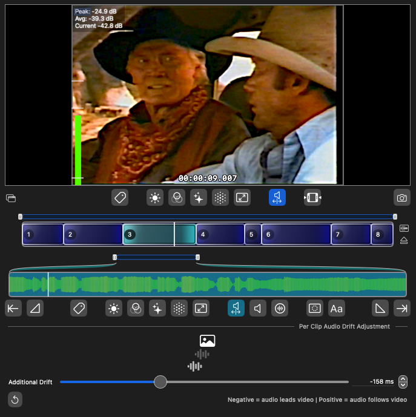Click the dashed crop frame icon

pos(315,308)
